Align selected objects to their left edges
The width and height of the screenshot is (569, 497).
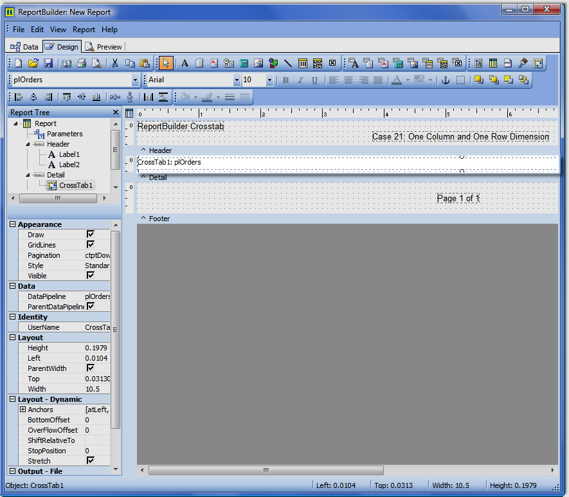click(x=19, y=97)
